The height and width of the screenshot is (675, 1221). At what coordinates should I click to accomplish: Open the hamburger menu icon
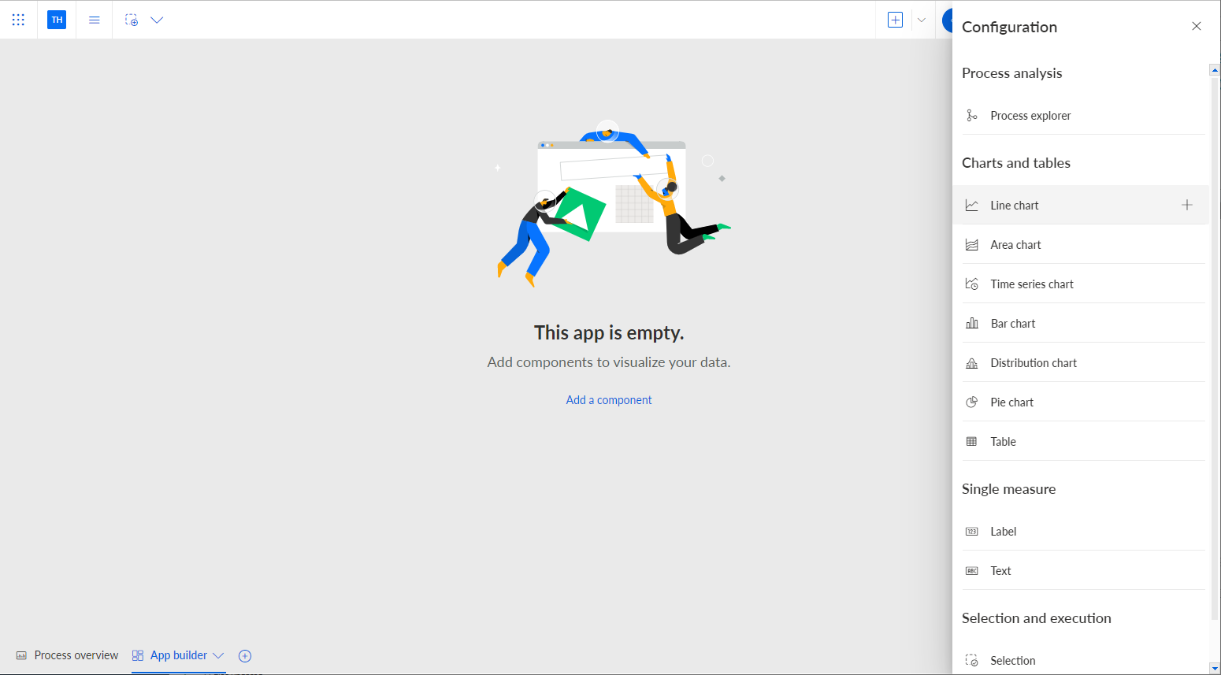(x=95, y=20)
